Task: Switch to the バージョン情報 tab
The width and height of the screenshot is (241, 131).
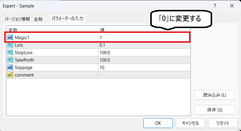Action: pos(17,19)
